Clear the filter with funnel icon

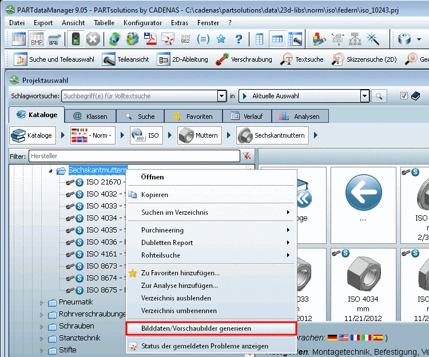coord(247,156)
